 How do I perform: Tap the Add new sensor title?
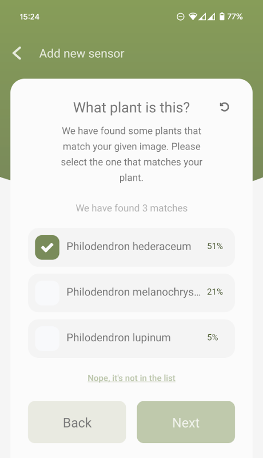[82, 53]
